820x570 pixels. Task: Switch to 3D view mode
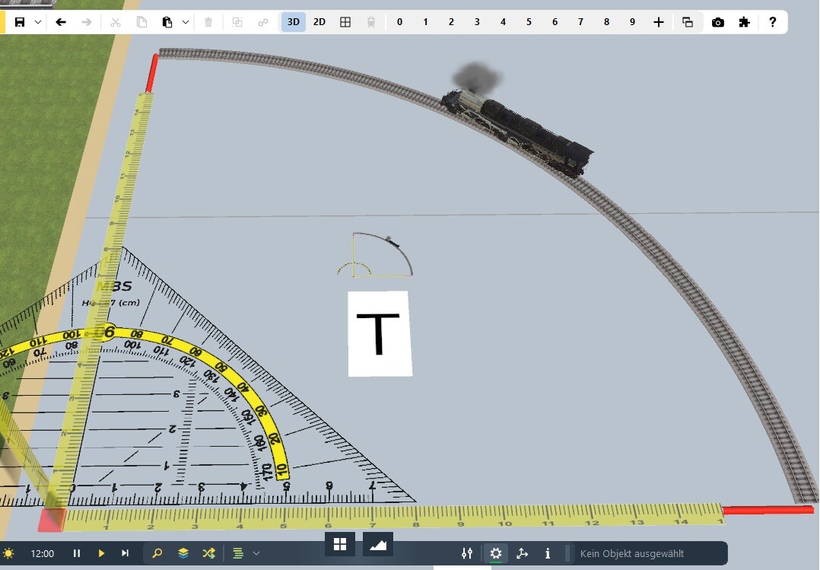(293, 22)
